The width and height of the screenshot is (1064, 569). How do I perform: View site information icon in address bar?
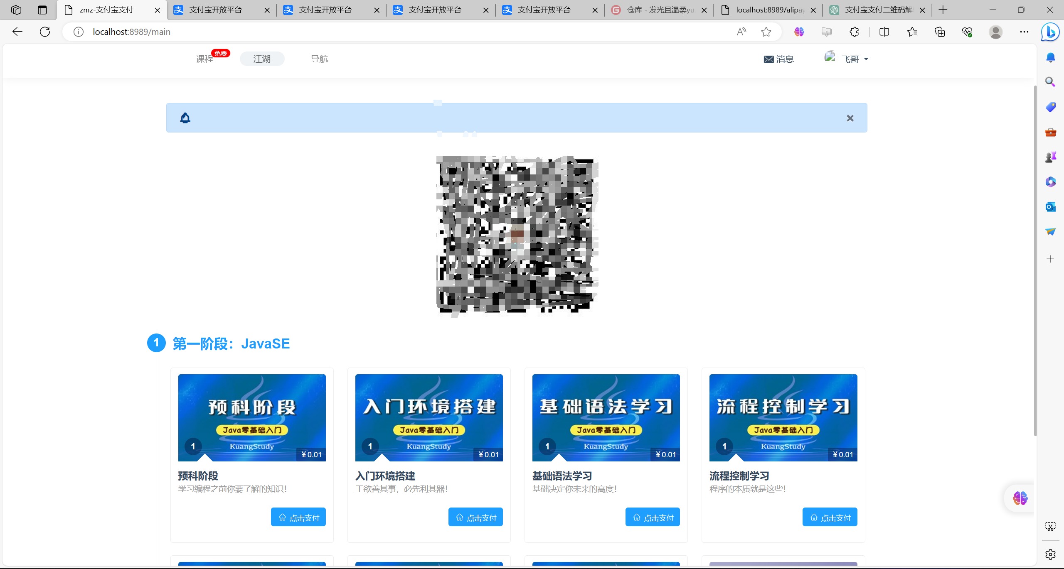coord(79,32)
